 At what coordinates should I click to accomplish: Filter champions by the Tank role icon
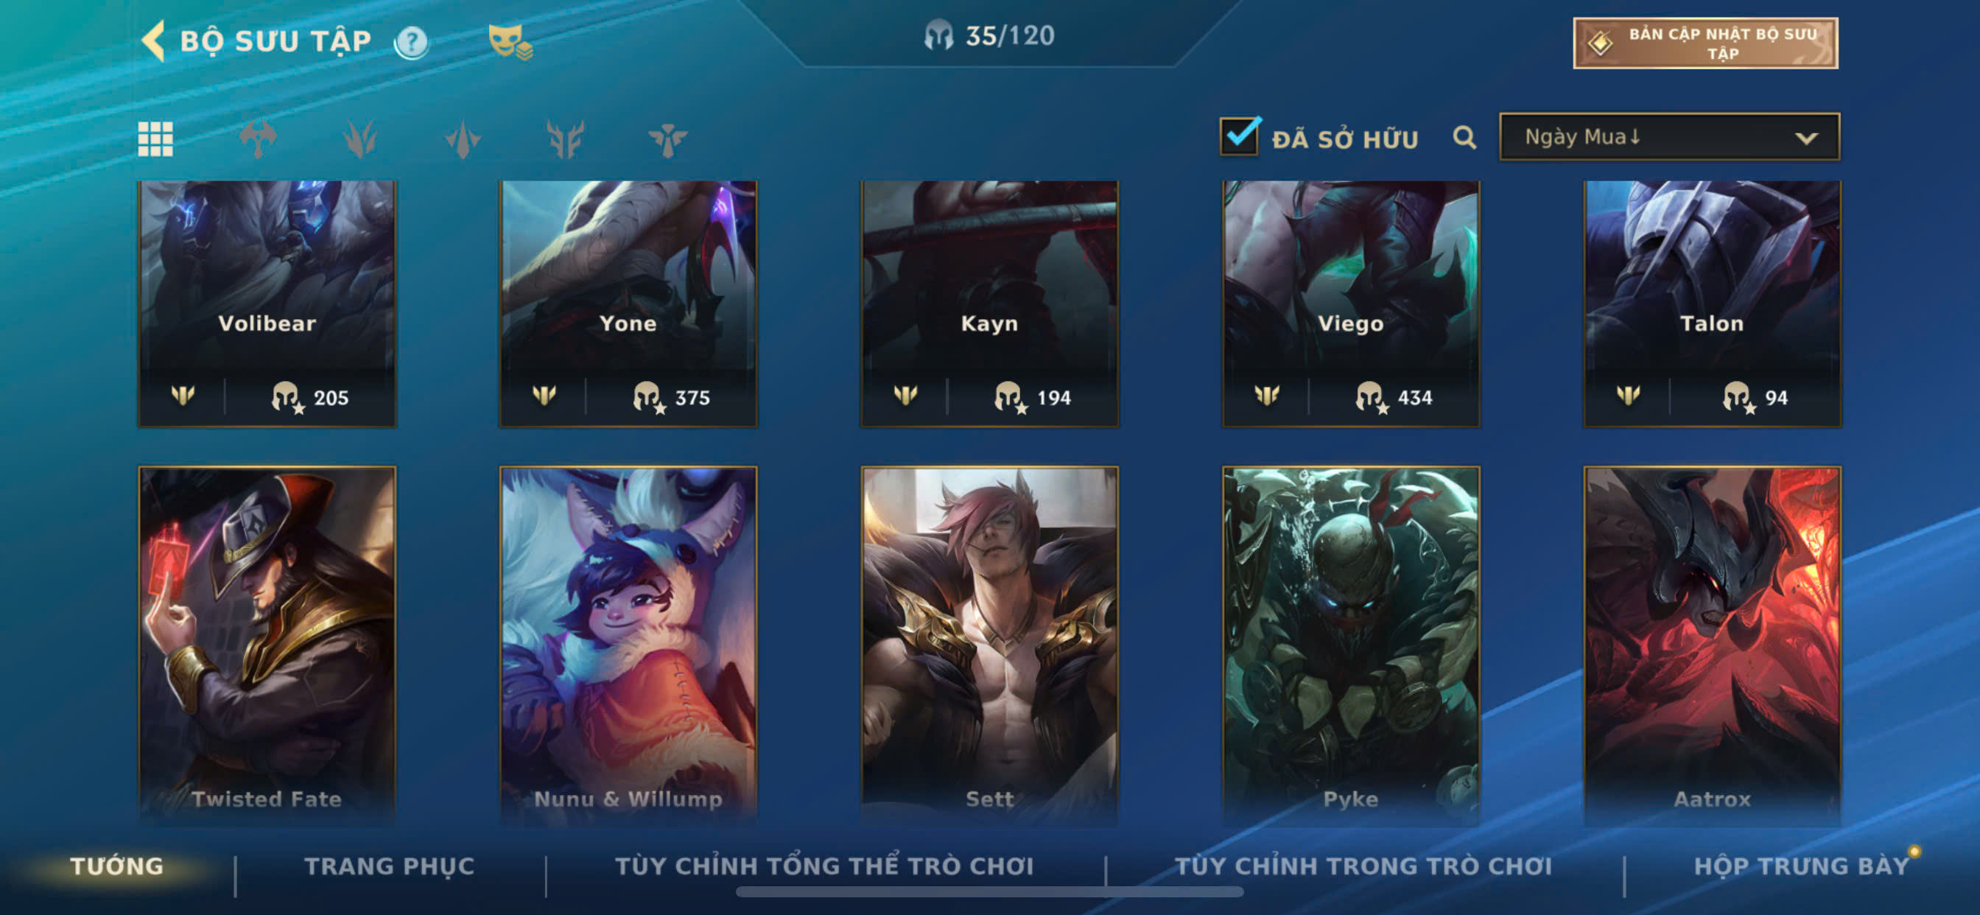tap(566, 139)
